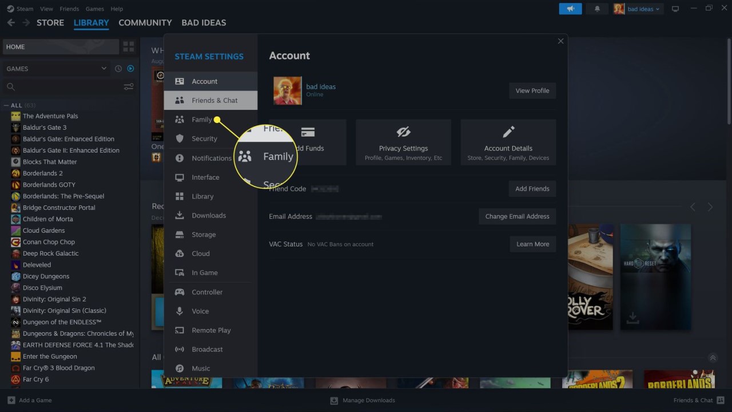Open the View menu
Viewport: 732px width, 412px height.
(x=46, y=9)
